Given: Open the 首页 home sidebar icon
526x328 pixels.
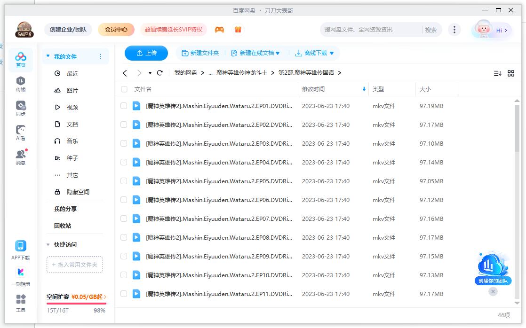Looking at the screenshot, I should [x=20, y=60].
